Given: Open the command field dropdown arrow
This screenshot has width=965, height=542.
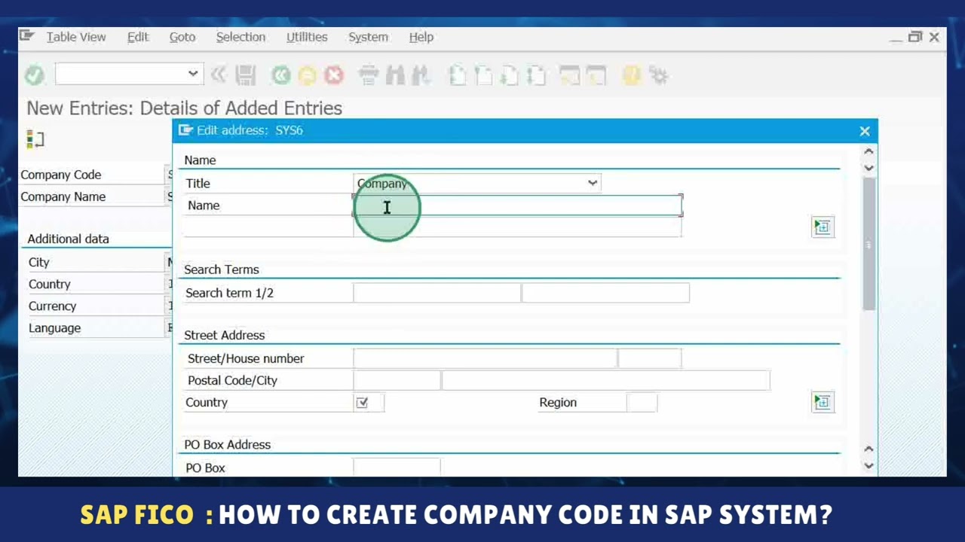Looking at the screenshot, I should 193,74.
